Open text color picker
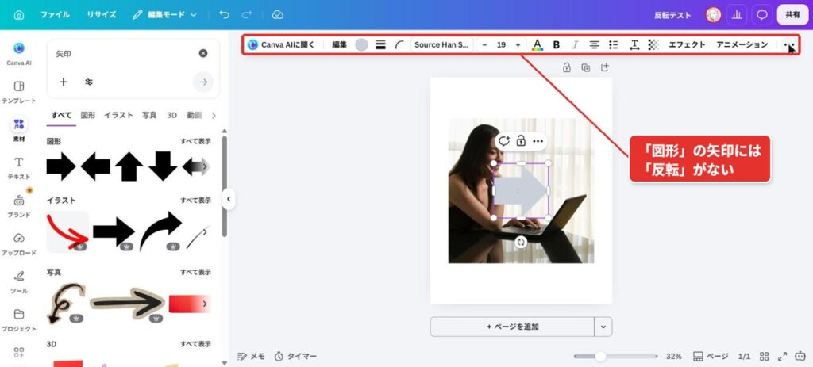The height and width of the screenshot is (367, 813). [538, 45]
